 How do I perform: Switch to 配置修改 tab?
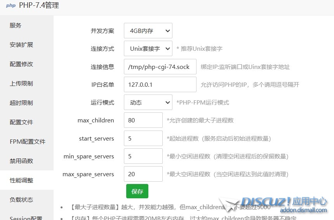click(27, 64)
